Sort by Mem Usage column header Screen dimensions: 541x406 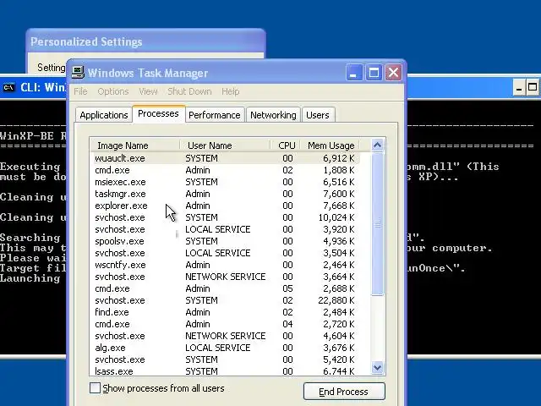[x=331, y=145]
